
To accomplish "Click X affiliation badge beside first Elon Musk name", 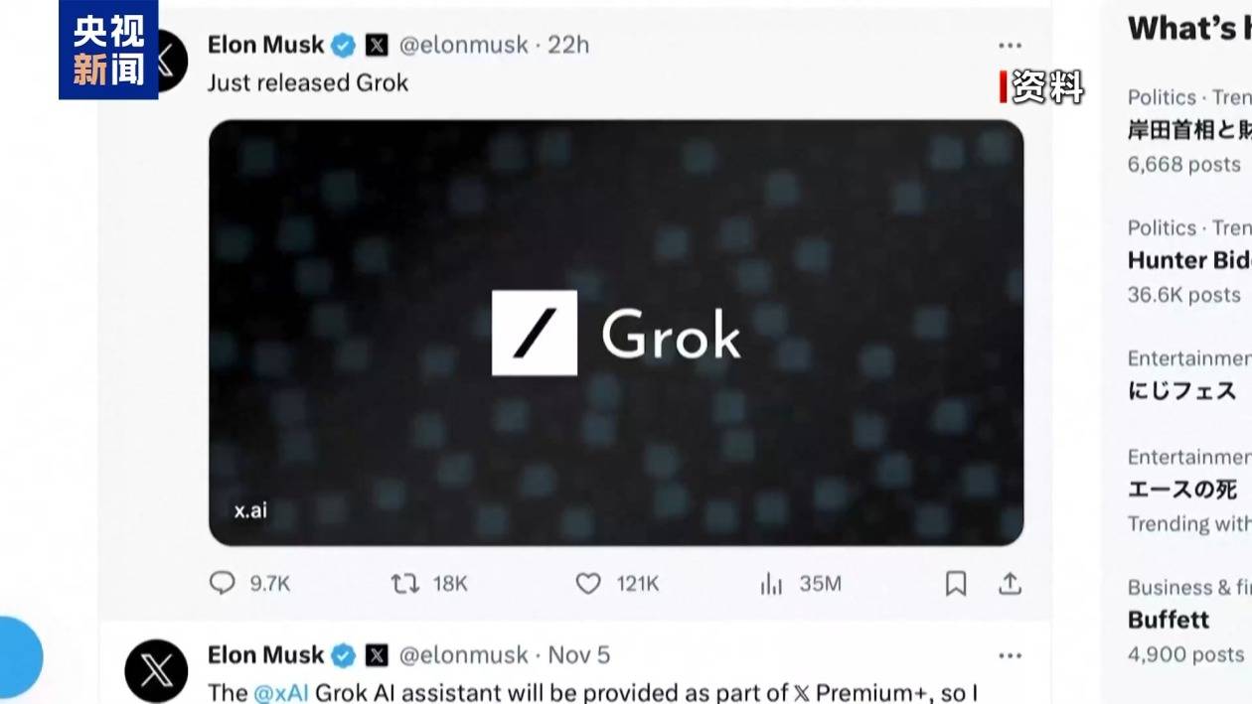I will point(377,45).
